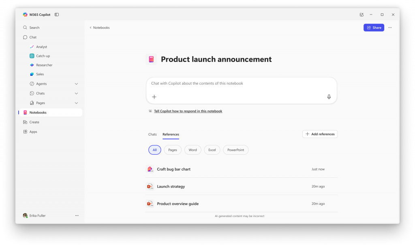
Task: Filter references by Word
Action: [193, 150]
